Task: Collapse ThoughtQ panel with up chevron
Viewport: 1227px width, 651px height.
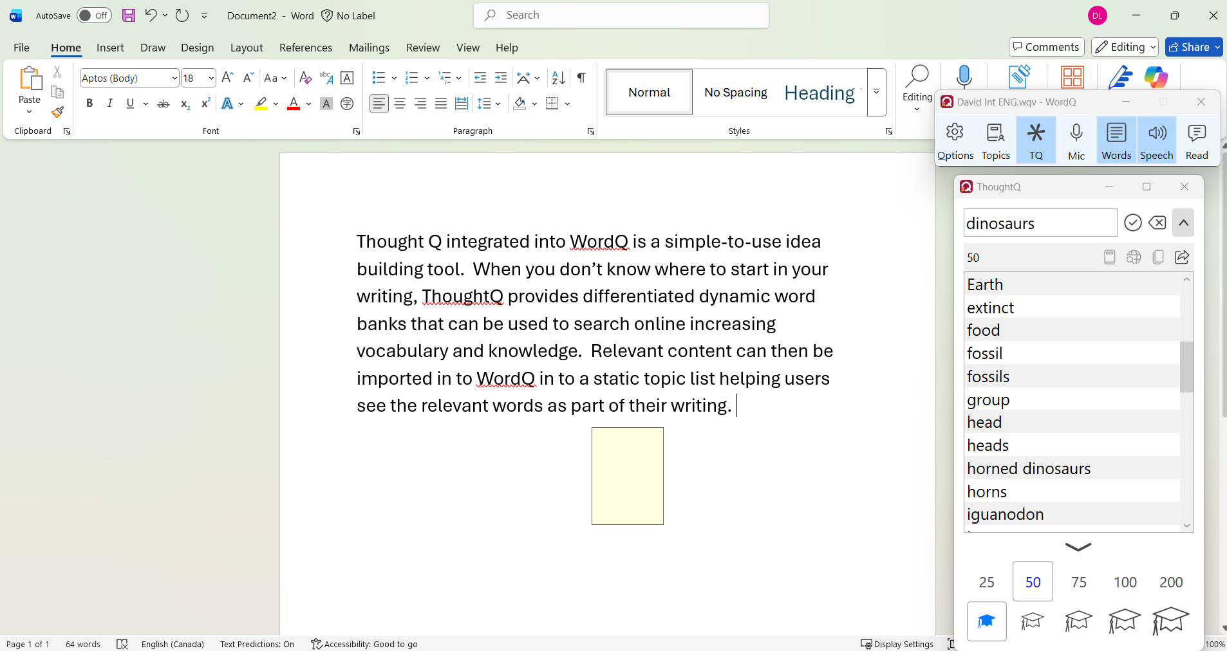Action: (x=1183, y=223)
